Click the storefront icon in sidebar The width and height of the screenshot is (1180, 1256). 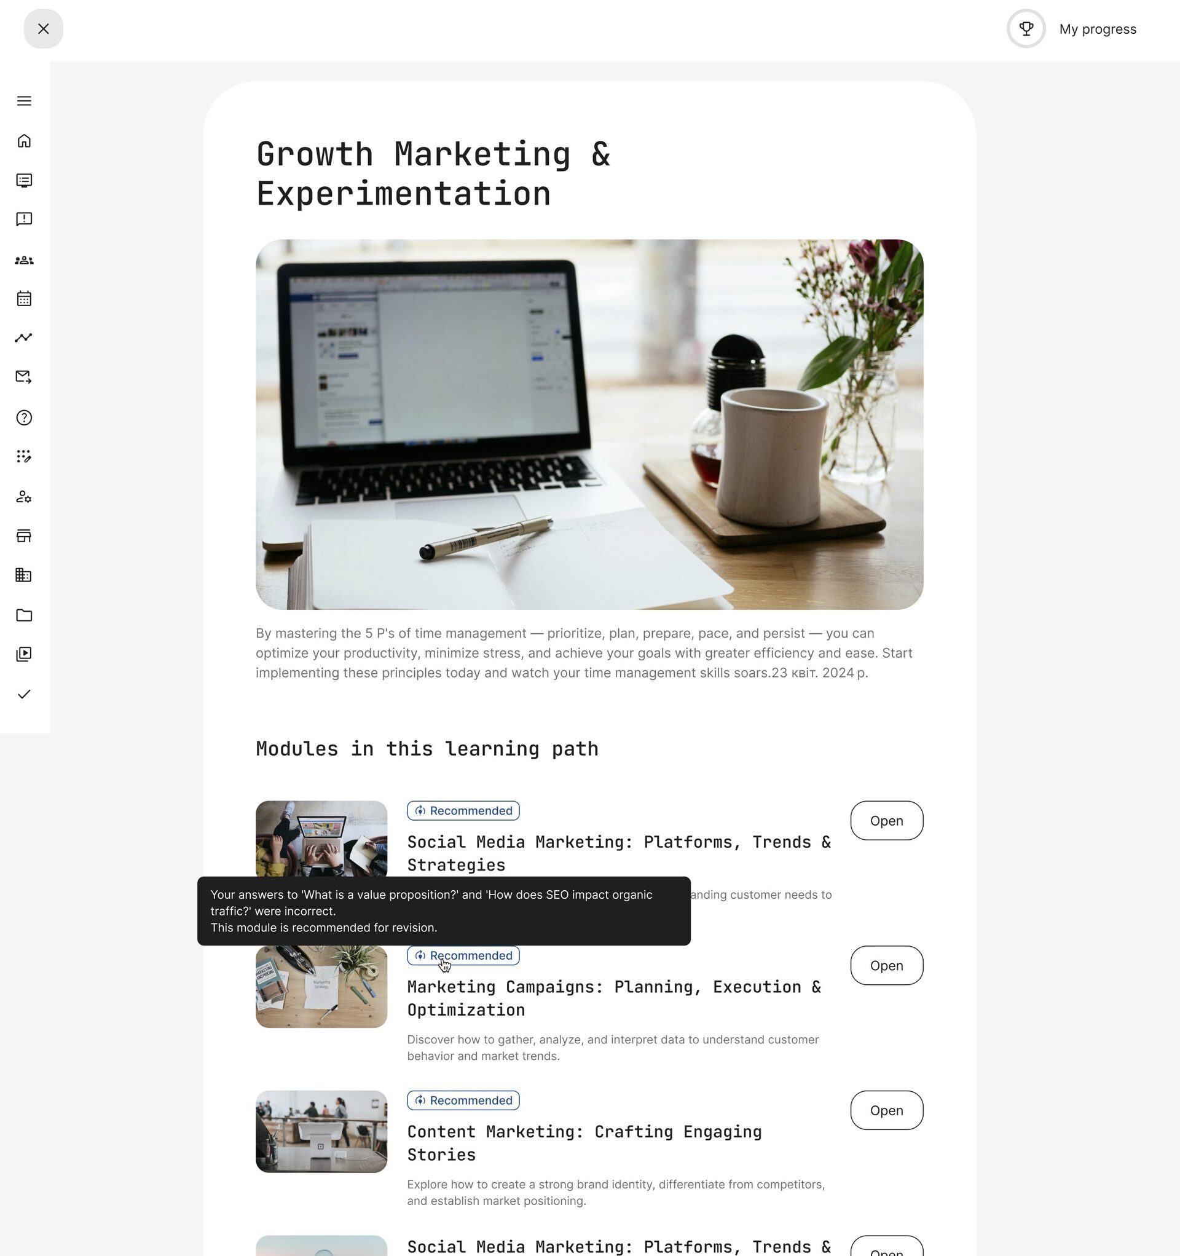pyautogui.click(x=24, y=535)
